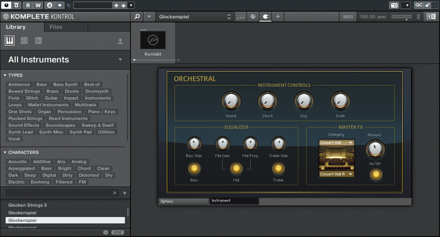The image size is (440, 237).
Task: Click the concert hall image thumbnail
Action: point(337,158)
